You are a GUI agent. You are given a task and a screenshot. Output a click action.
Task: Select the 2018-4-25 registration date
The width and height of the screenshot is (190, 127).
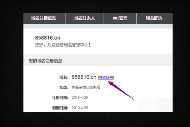pos(80,97)
